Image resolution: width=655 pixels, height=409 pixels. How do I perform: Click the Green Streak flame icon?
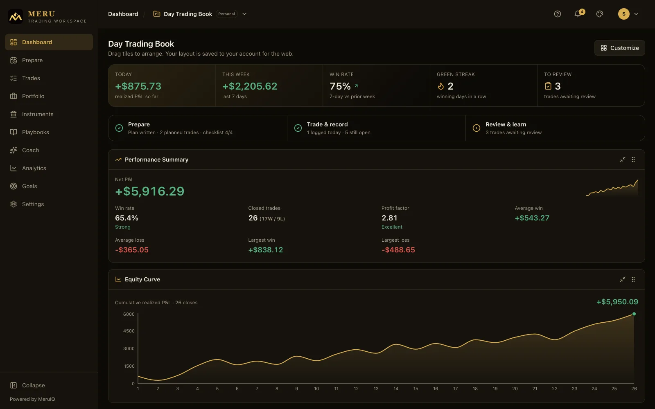pos(441,86)
